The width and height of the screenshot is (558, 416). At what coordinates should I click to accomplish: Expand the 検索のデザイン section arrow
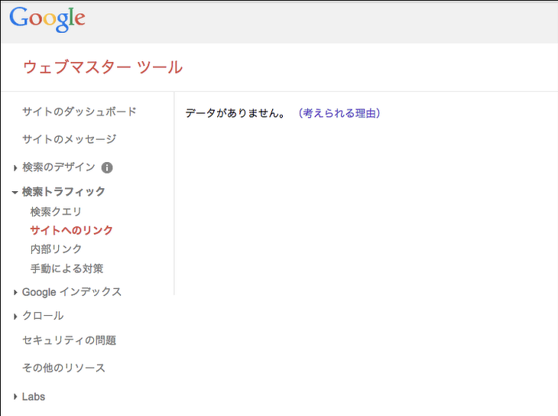point(15,167)
